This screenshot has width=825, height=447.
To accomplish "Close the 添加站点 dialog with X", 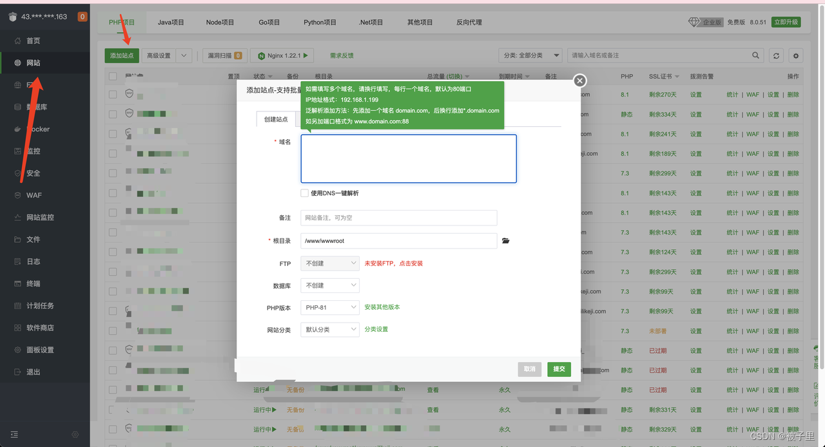I will point(580,81).
